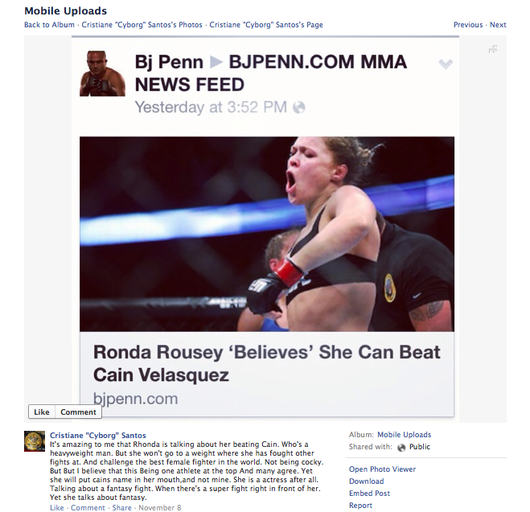The height and width of the screenshot is (512, 530).
Task: Click Cristiane Cyborg Santos's avatar thumbnail
Action: coord(35,440)
